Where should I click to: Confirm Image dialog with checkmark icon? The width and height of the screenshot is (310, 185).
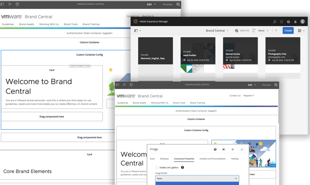pyautogui.click(x=242, y=150)
